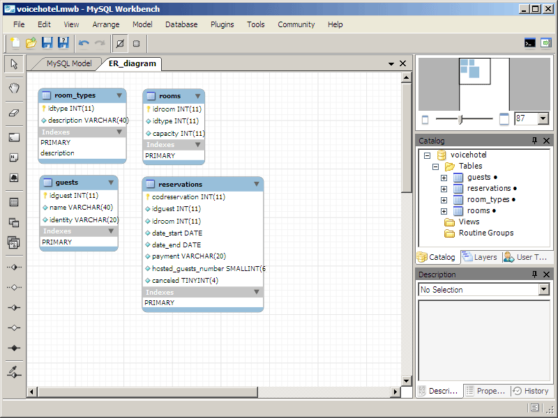Click the navigator minimap viewport
558x418 pixels.
[475, 72]
